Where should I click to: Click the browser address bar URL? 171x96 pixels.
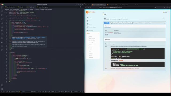(112, 8)
